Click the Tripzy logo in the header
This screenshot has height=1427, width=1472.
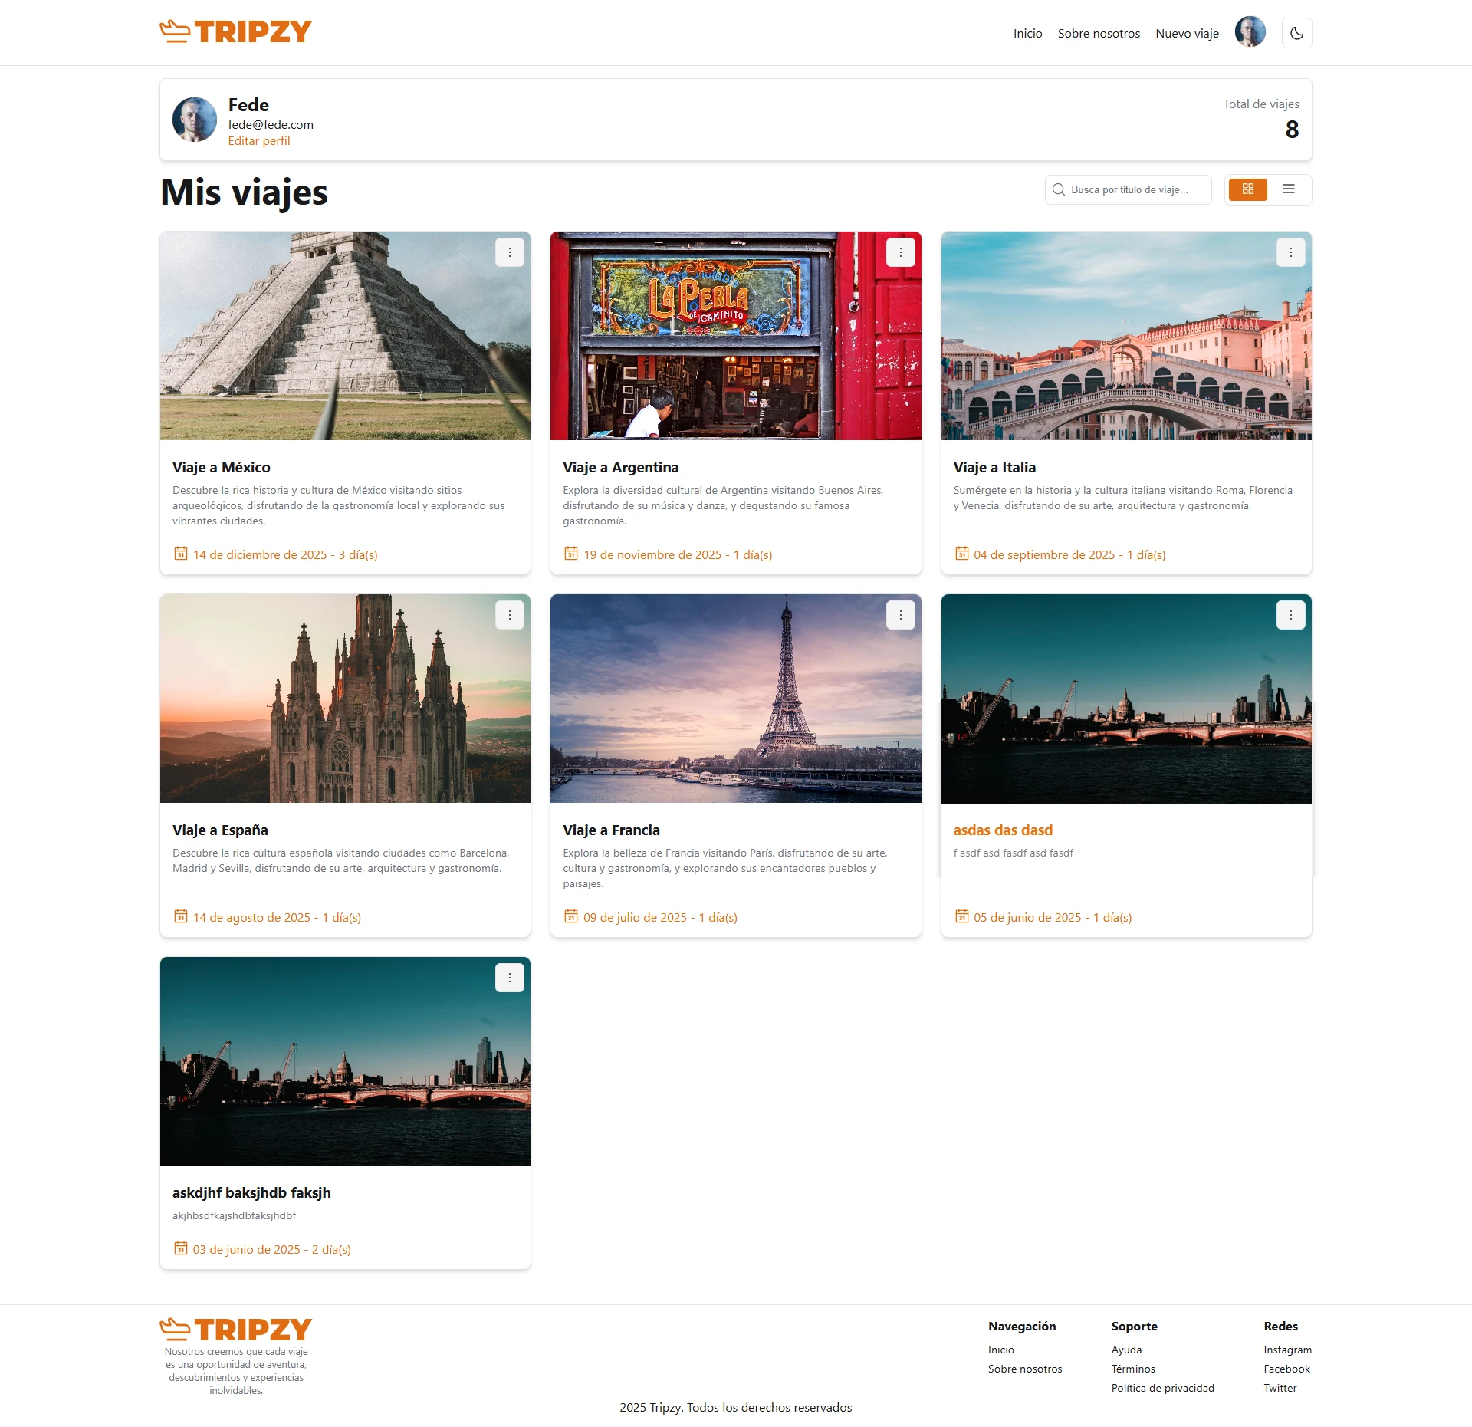[235, 31]
